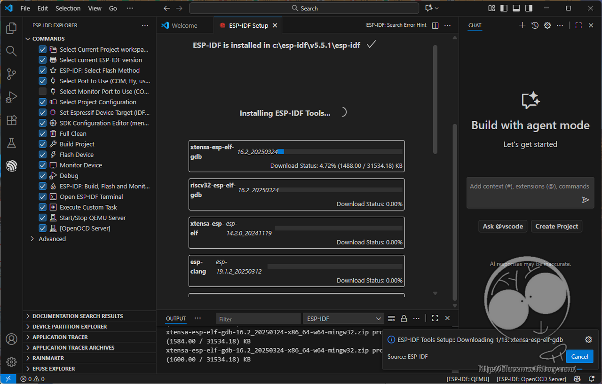The width and height of the screenshot is (602, 384).
Task: Toggle Flash Device checkbox
Action: coord(42,155)
